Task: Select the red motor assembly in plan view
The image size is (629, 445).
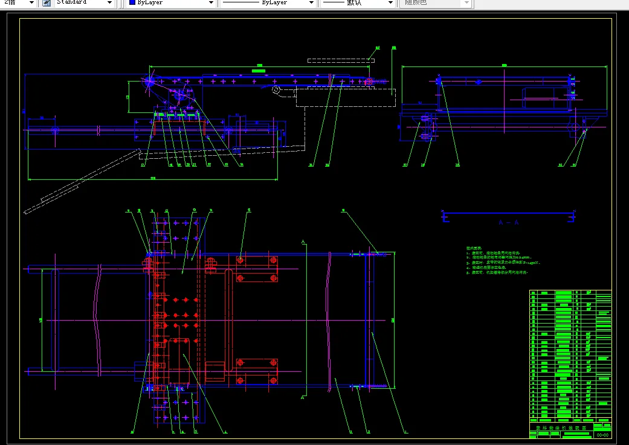Action: [x=178, y=362]
